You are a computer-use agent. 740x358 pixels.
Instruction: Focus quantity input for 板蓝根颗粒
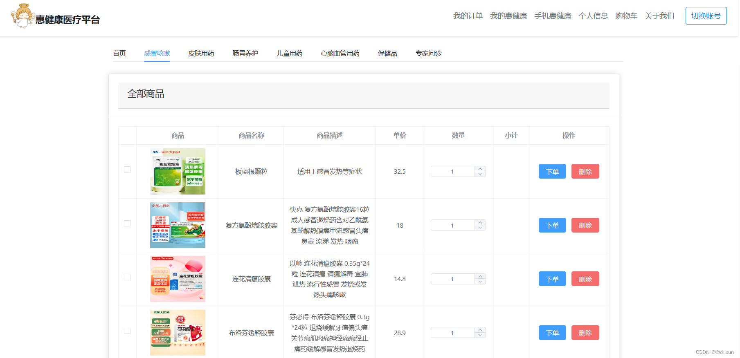452,172
